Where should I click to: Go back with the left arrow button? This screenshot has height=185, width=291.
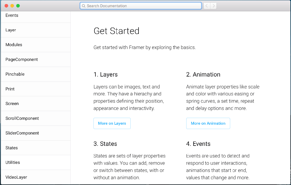207,6
